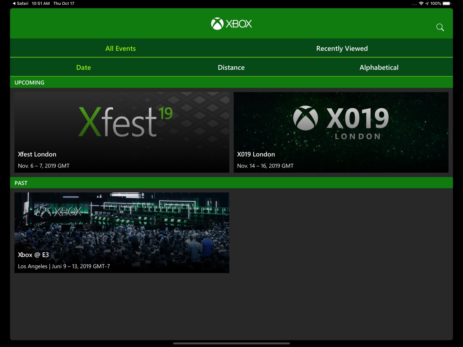
Task: Click the 'Nov. 6 – 7, 2019 GMT' date
Action: coord(44,166)
